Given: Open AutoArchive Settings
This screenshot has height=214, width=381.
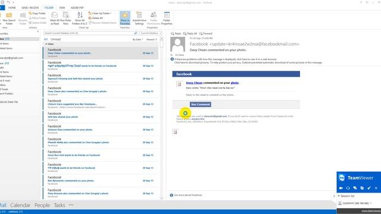Looking at the screenshot, I should (x=139, y=18).
